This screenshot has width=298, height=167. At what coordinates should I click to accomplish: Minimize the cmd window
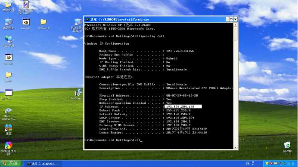(x=227, y=19)
